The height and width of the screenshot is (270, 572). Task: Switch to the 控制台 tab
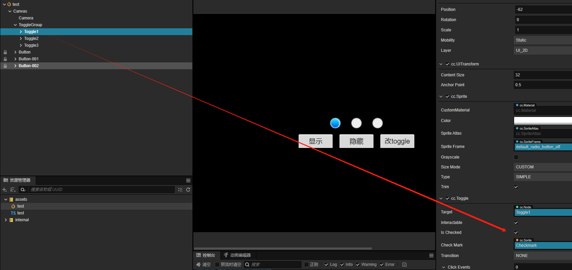(x=206, y=255)
